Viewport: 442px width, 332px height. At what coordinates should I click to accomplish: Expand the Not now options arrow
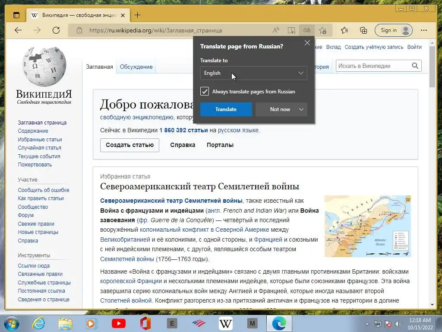[301, 109]
